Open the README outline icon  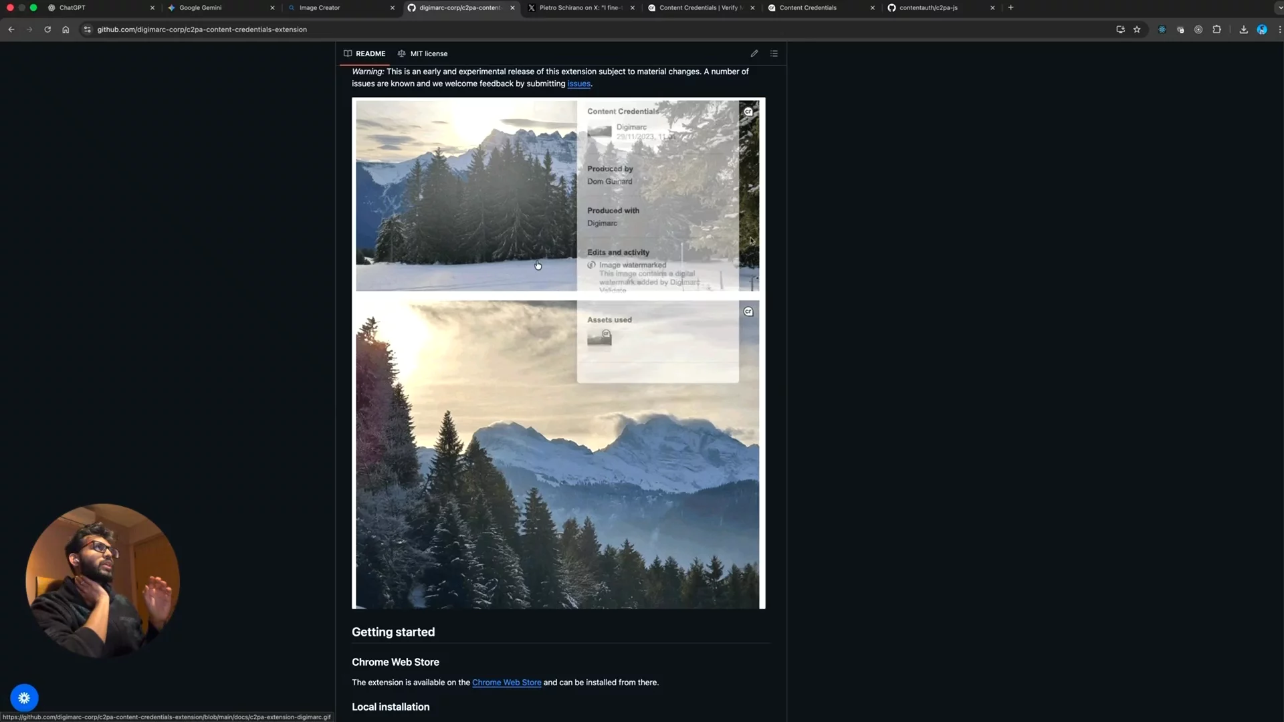[x=774, y=53]
